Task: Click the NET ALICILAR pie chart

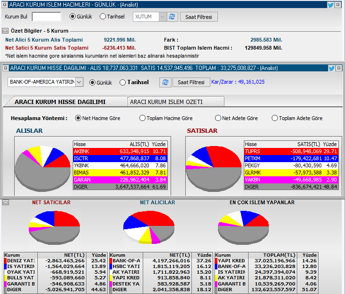Action: (x=149, y=227)
